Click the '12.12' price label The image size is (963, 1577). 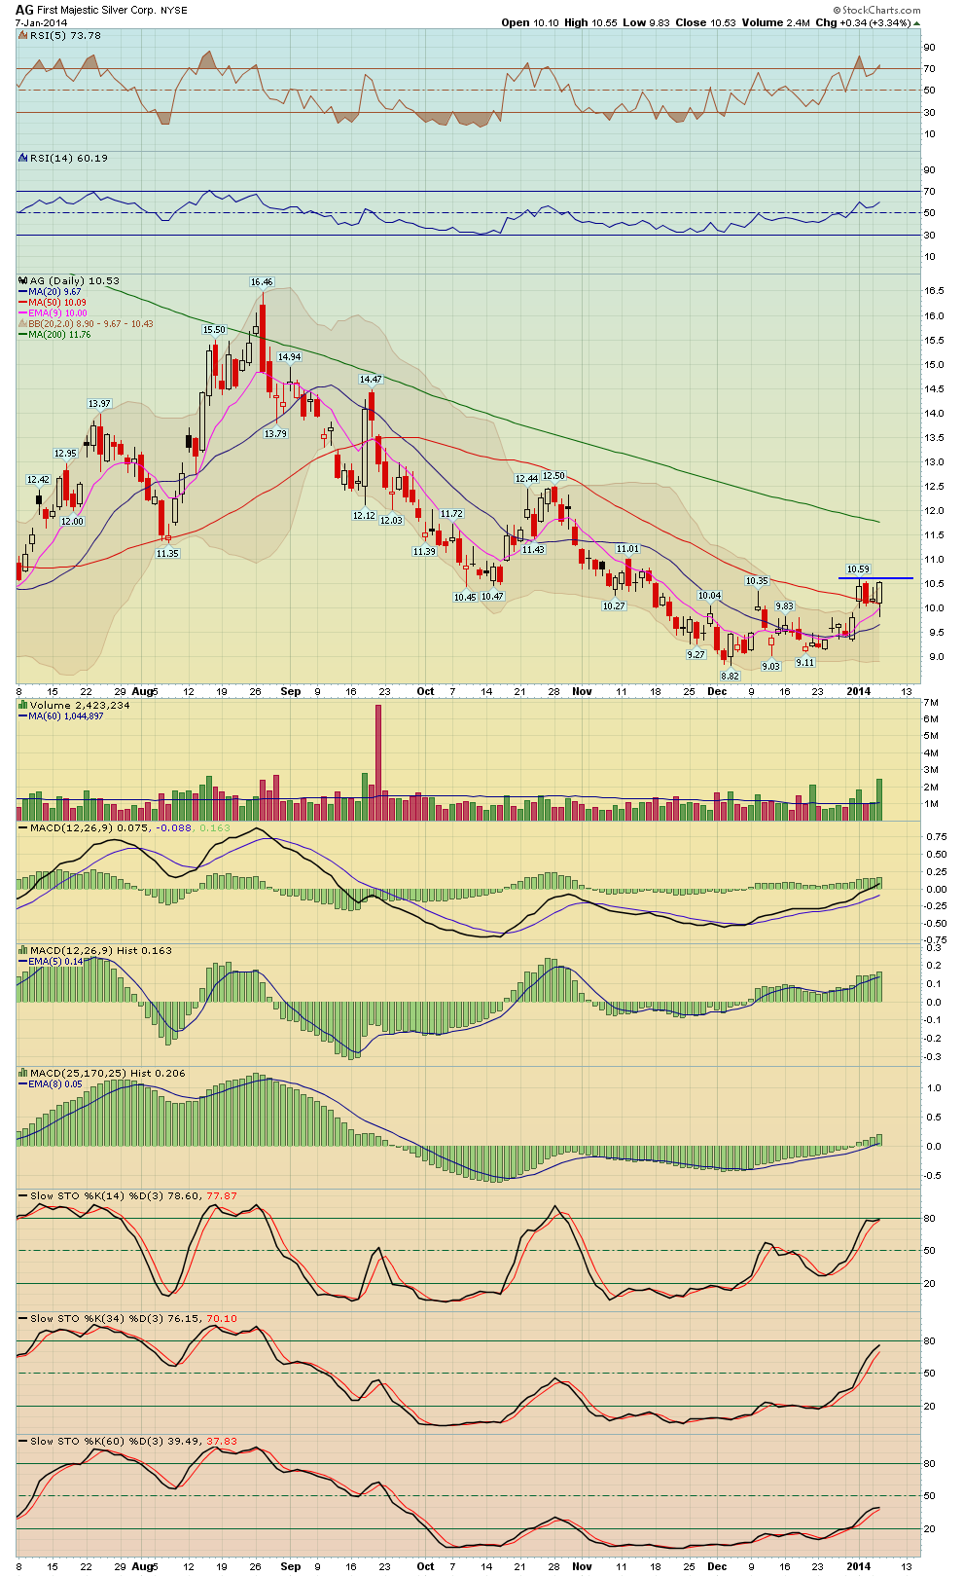point(364,516)
